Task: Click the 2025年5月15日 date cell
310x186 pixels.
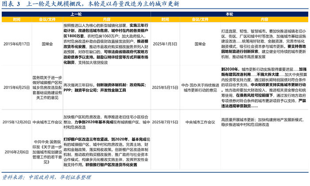Action: (165, 87)
